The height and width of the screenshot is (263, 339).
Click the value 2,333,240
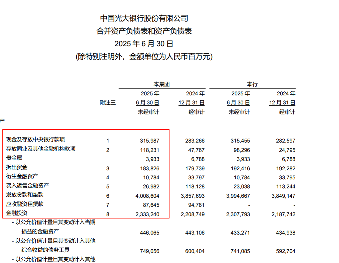(147, 214)
